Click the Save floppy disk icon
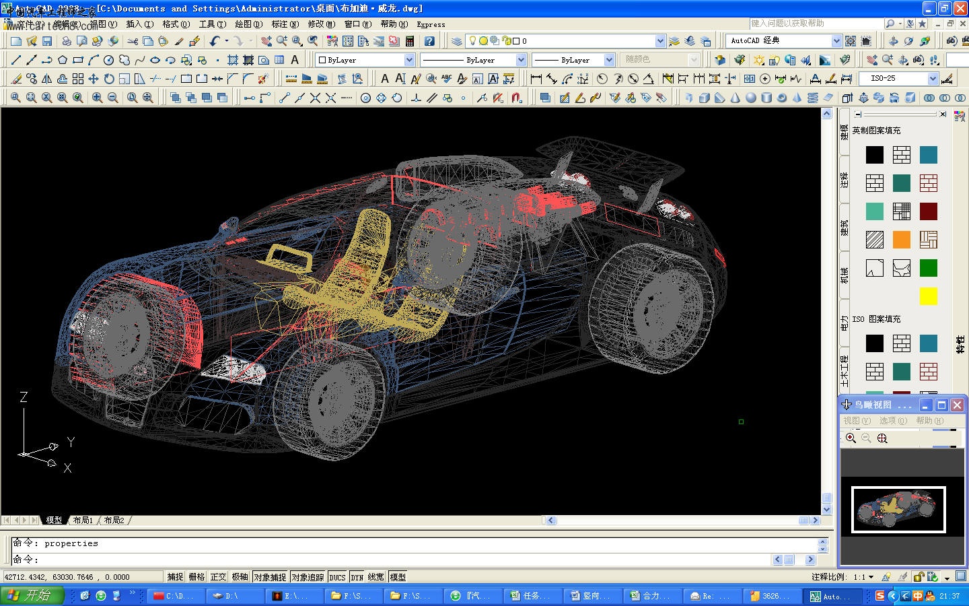This screenshot has height=606, width=969. click(47, 41)
